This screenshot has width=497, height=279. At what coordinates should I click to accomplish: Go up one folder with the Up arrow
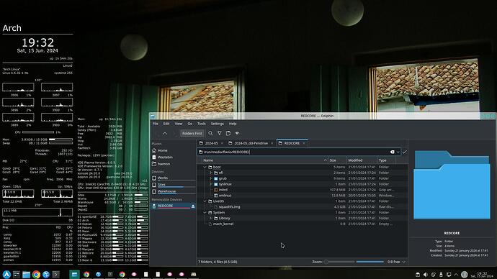(165, 133)
